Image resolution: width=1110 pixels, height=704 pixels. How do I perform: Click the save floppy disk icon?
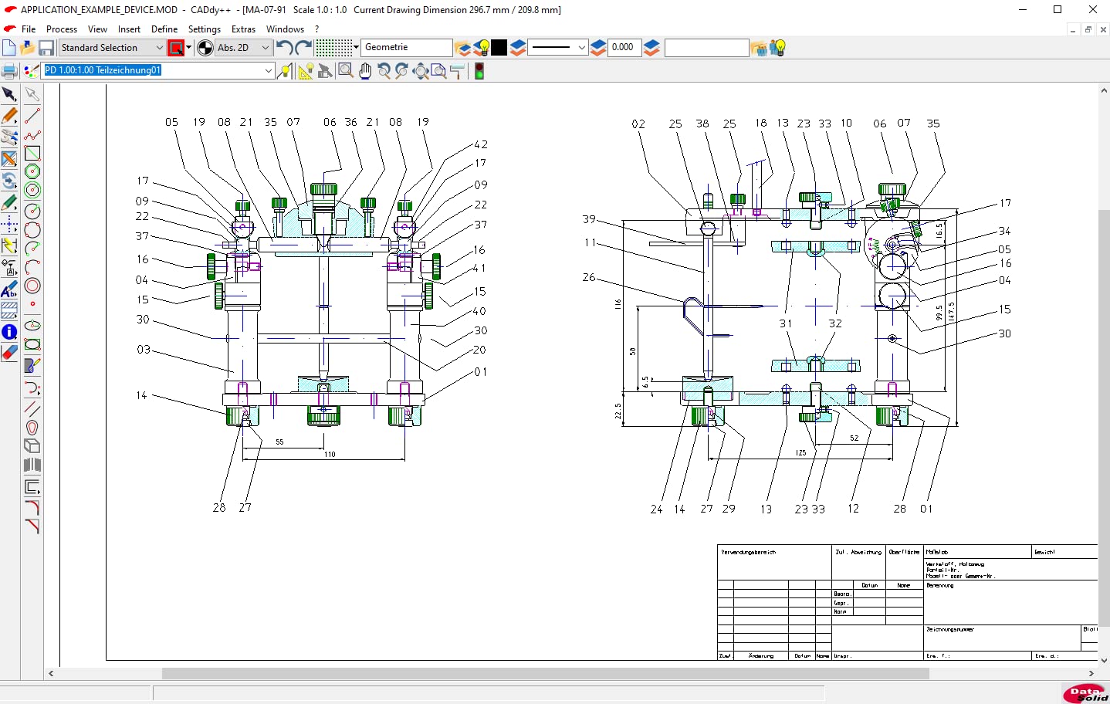point(46,48)
